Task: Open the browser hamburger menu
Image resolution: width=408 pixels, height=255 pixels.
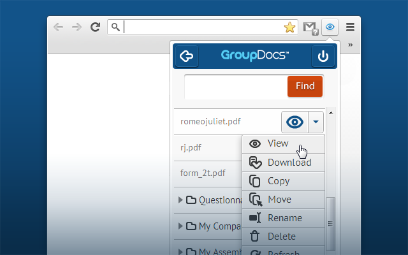Action: click(350, 27)
